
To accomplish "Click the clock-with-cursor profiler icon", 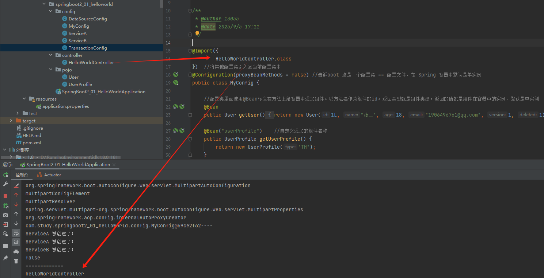I will tap(5, 234).
